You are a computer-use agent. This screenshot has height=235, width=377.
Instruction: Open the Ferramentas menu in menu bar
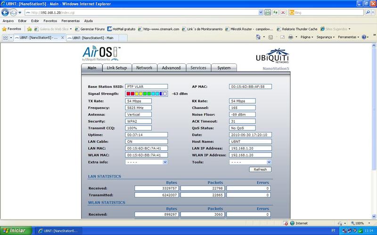click(70, 21)
